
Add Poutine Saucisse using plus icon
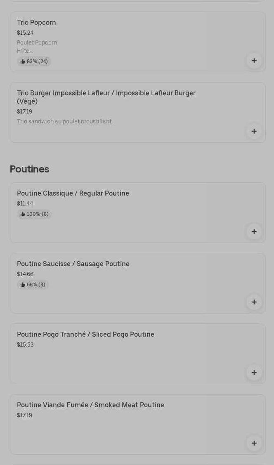(x=254, y=302)
